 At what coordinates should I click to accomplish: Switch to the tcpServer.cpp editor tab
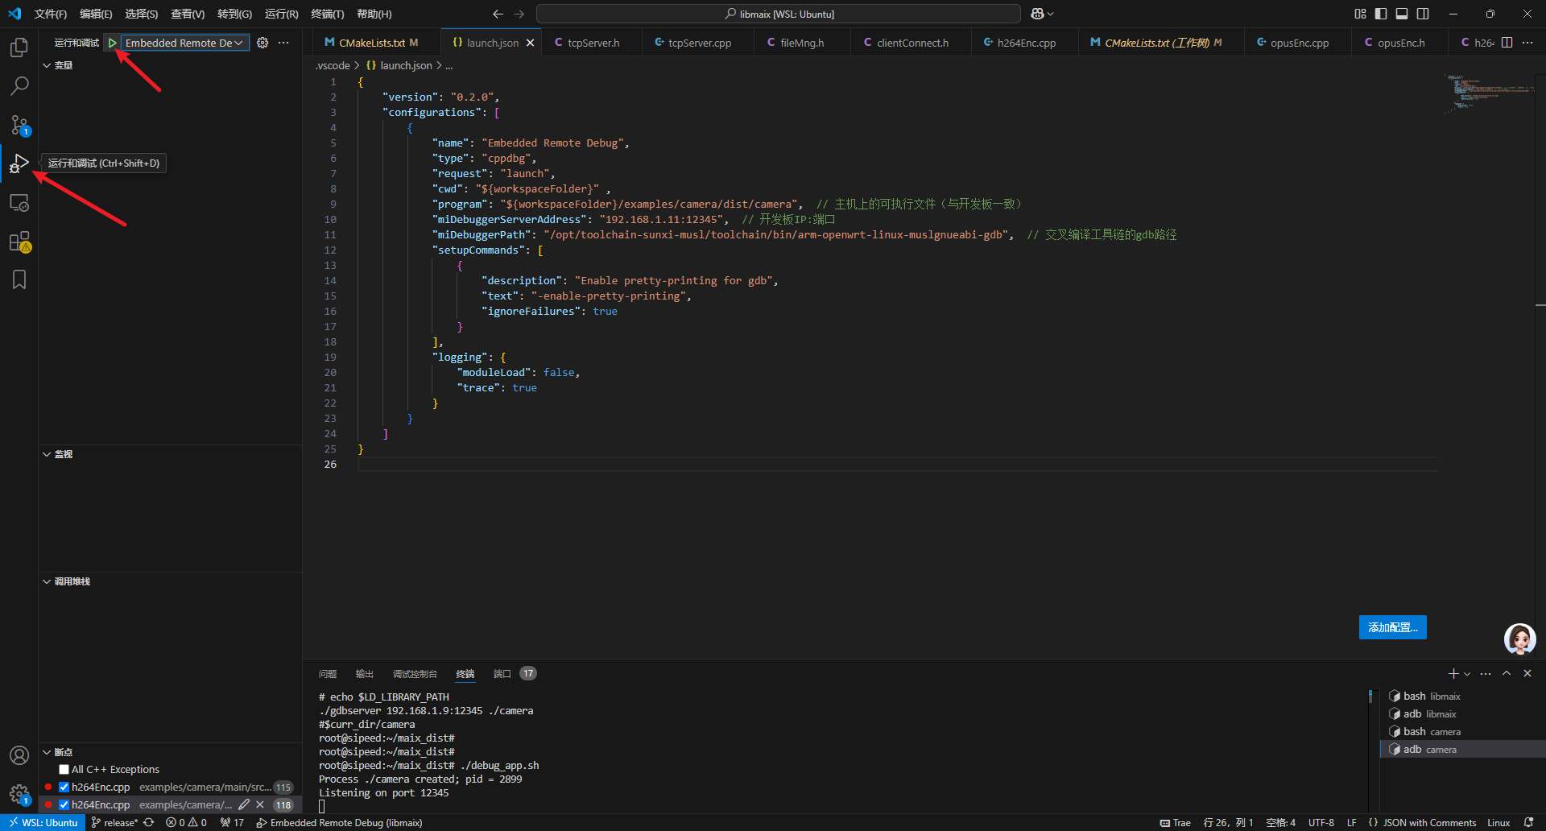(x=699, y=43)
